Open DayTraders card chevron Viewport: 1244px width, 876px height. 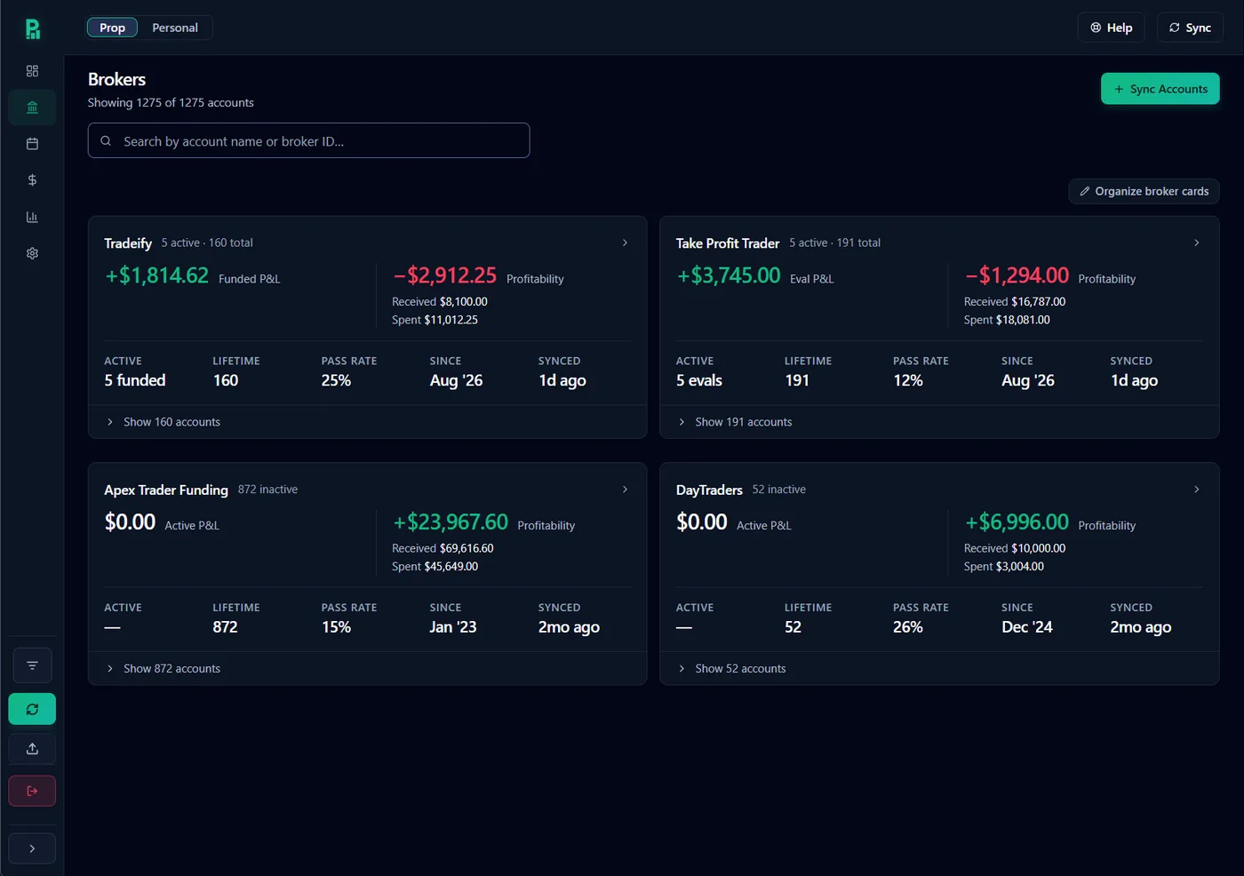[1196, 490]
